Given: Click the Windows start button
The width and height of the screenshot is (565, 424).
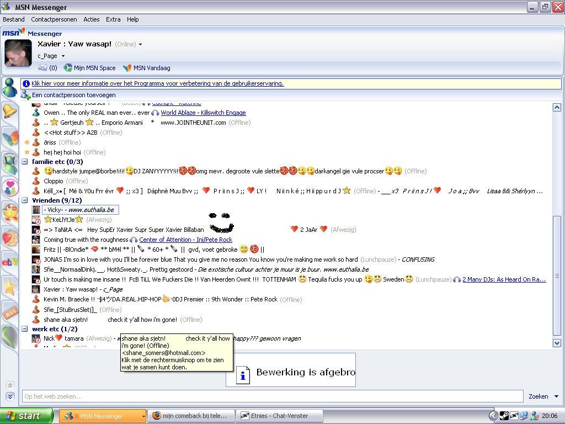Looking at the screenshot, I should 26,416.
